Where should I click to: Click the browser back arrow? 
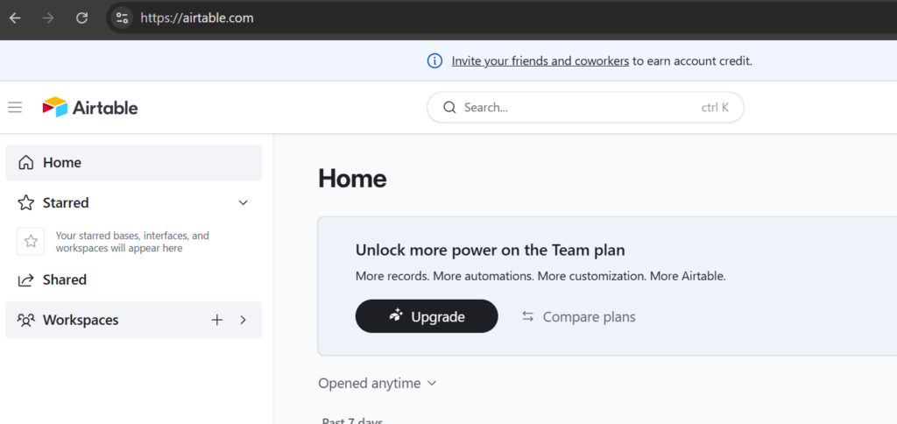click(x=15, y=18)
